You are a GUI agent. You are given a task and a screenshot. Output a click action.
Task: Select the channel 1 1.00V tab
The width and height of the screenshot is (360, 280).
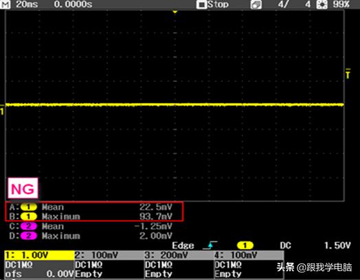(39, 255)
